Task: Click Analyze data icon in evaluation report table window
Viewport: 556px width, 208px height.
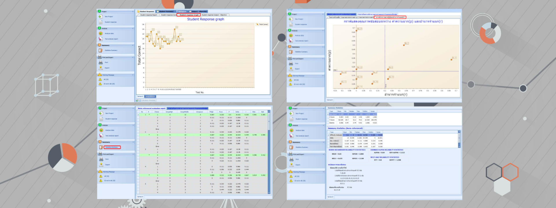Action: [x=101, y=130]
